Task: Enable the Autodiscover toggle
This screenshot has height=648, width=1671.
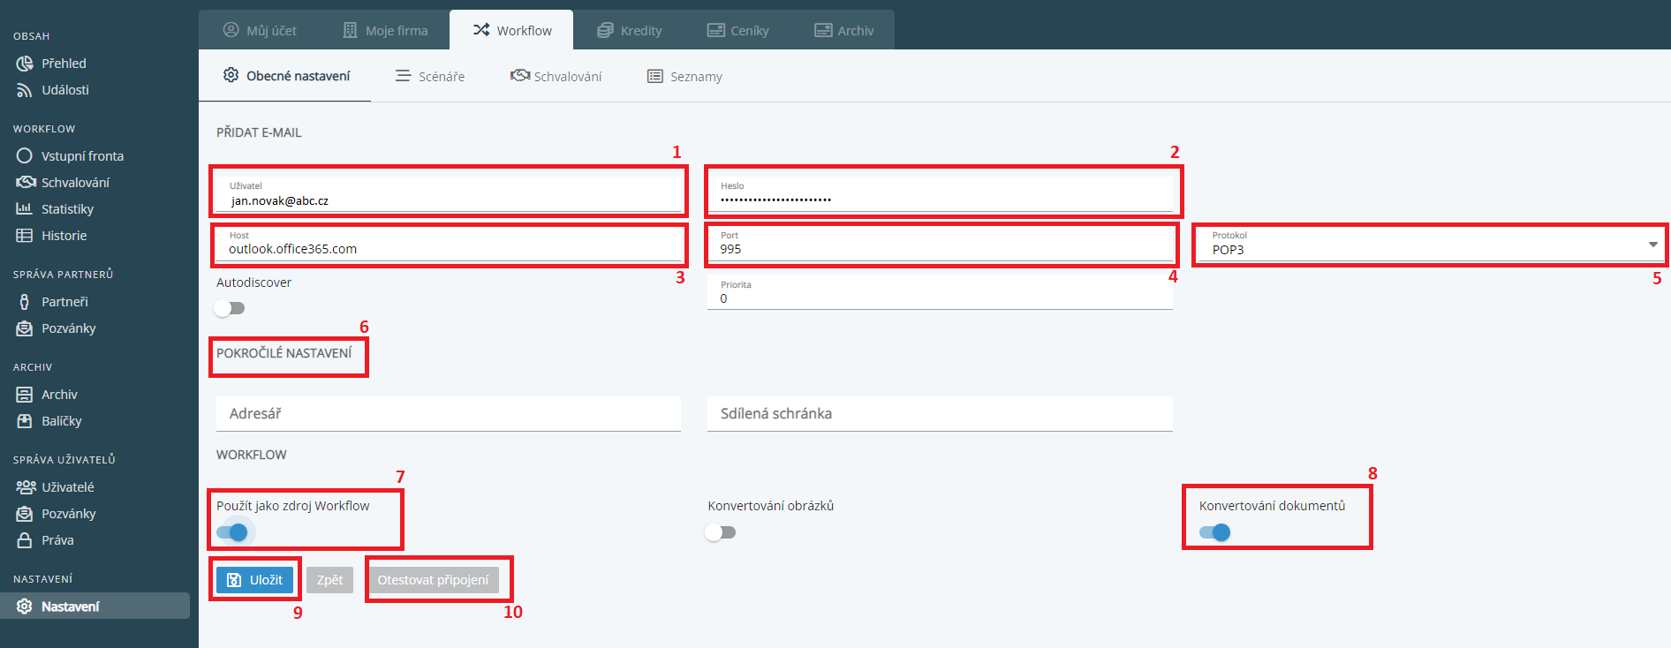Action: [230, 308]
